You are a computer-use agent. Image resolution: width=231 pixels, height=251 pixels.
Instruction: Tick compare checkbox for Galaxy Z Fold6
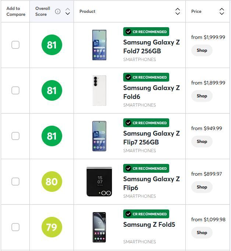(x=15, y=90)
